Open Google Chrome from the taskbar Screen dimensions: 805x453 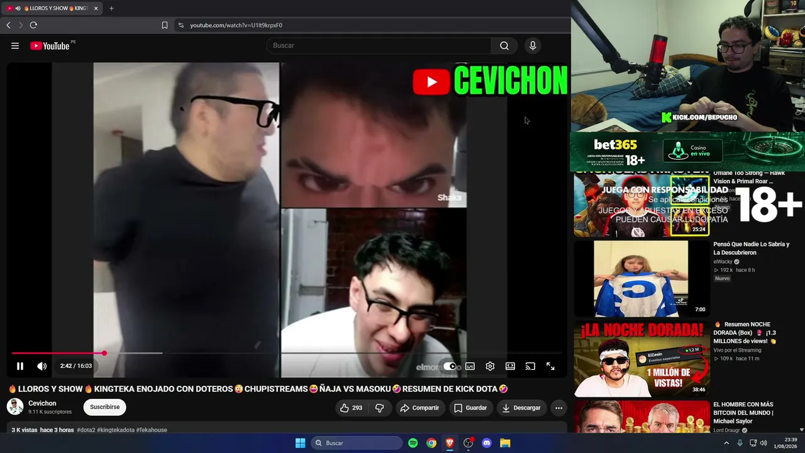pos(431,443)
